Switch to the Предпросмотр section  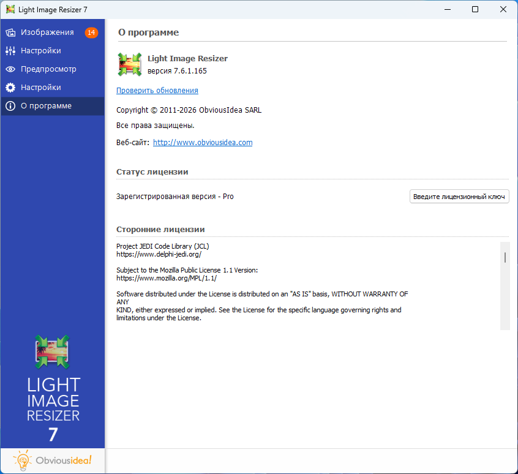click(48, 69)
